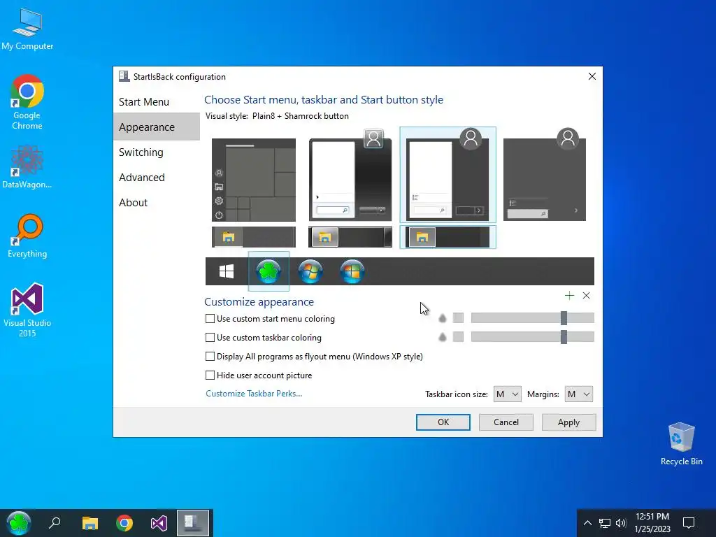Select glossy taskbar style thumbnail
The width and height of the screenshot is (716, 537).
350,237
